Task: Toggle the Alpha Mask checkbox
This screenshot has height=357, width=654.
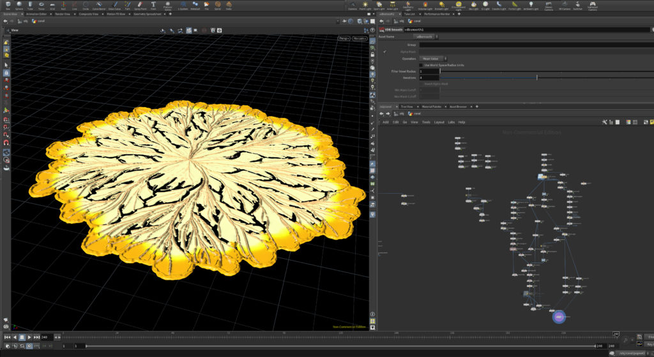Action: (x=384, y=52)
